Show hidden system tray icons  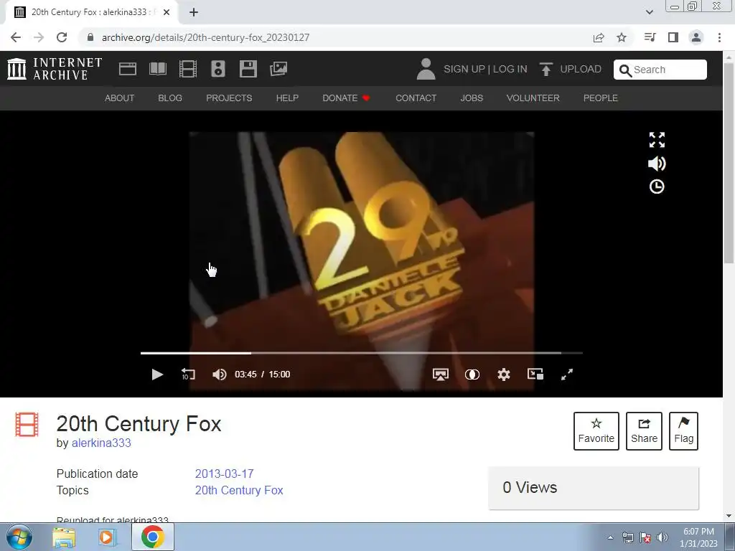pos(610,537)
